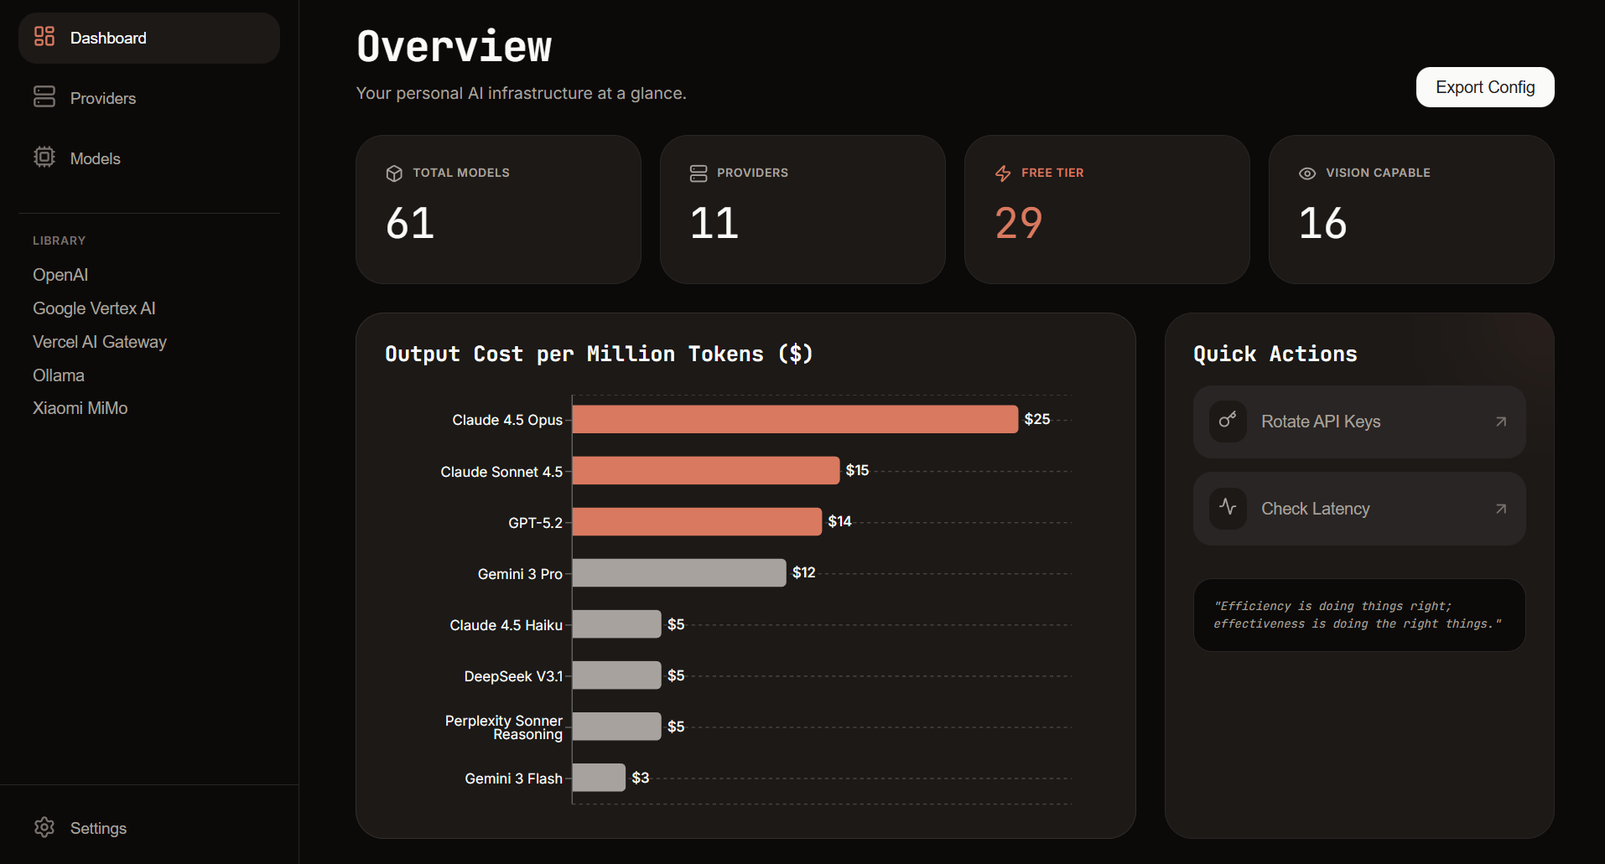Click the Gemini 3 Flash cost bar
This screenshot has height=864, width=1605.
(x=598, y=777)
